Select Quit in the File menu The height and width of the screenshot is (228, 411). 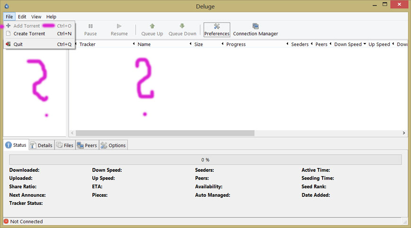(x=38, y=44)
